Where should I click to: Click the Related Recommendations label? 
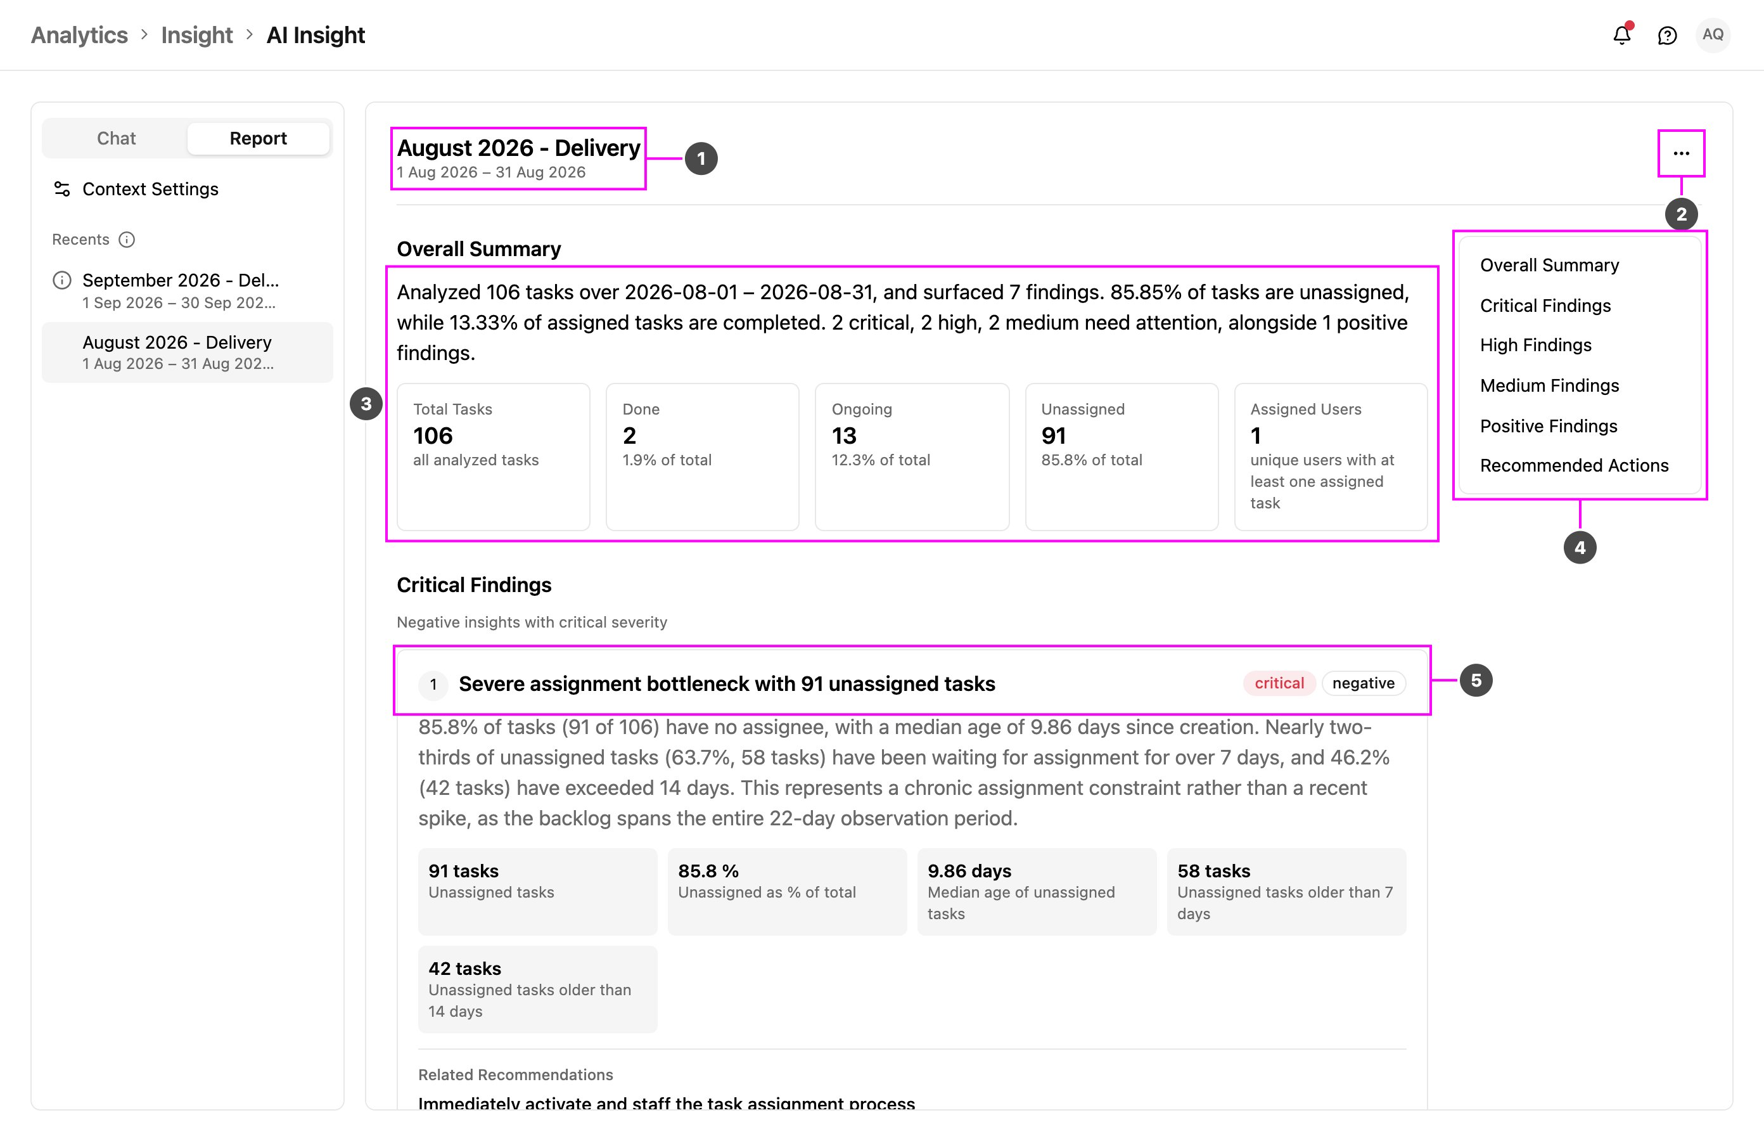click(515, 1074)
